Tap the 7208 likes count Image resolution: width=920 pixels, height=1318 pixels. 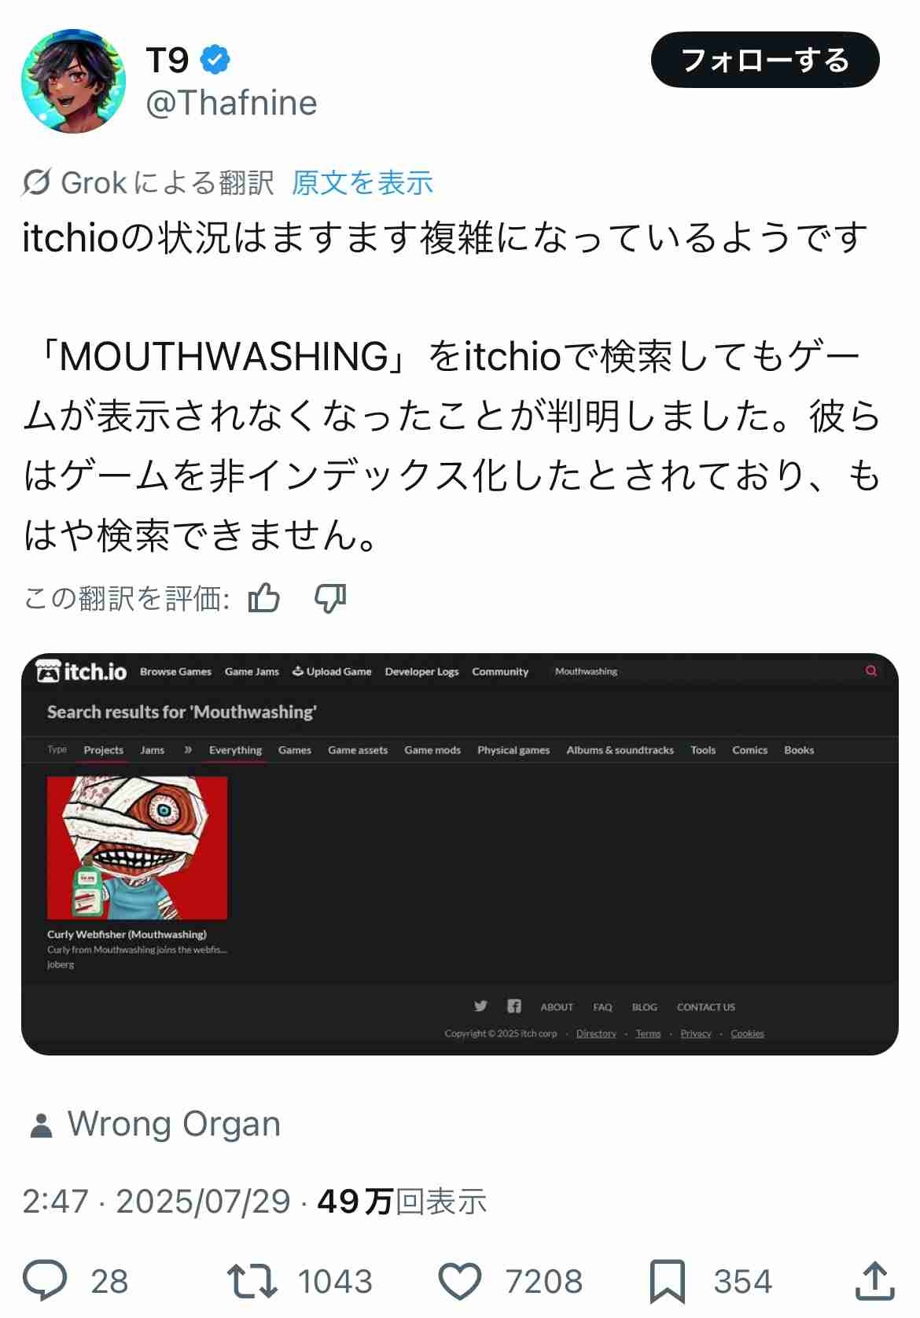[x=544, y=1281]
